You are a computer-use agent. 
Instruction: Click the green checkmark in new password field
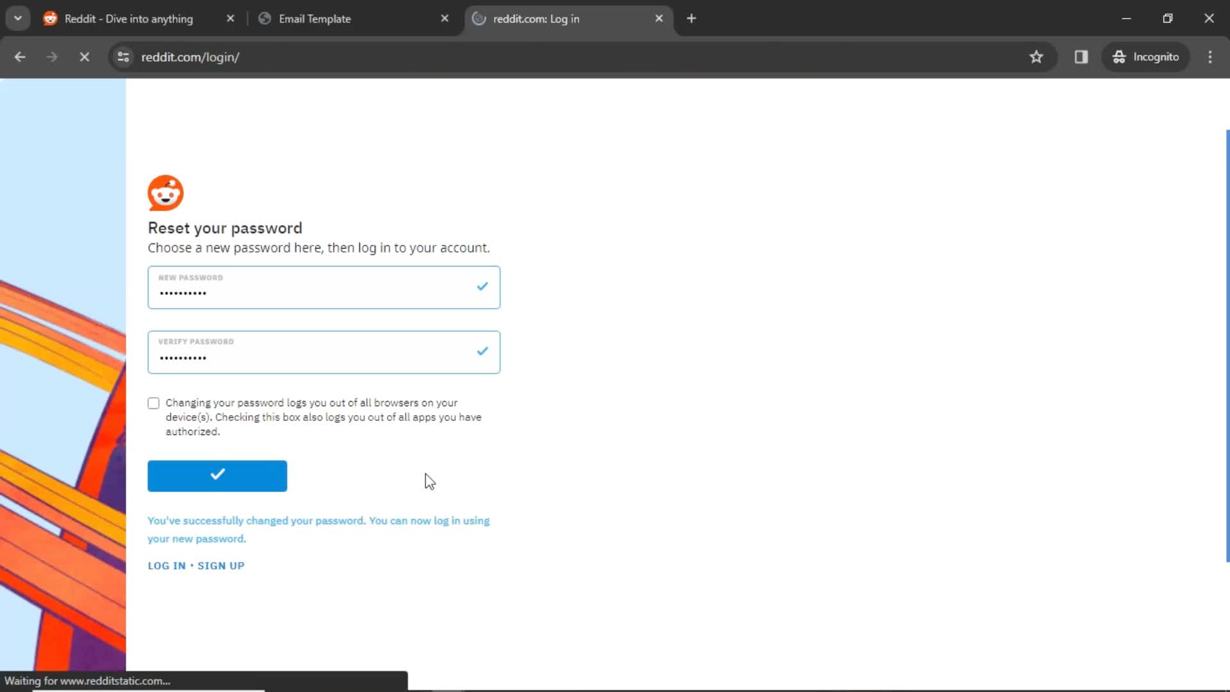(x=480, y=287)
